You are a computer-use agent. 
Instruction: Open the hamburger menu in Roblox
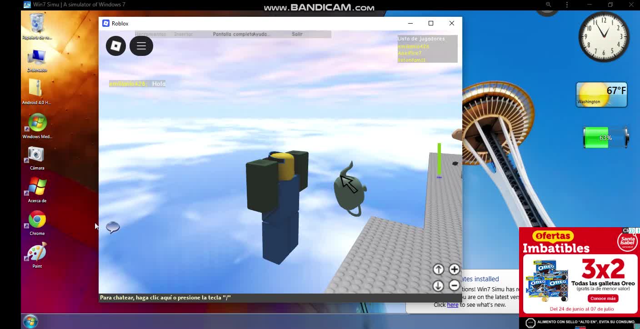tap(141, 46)
